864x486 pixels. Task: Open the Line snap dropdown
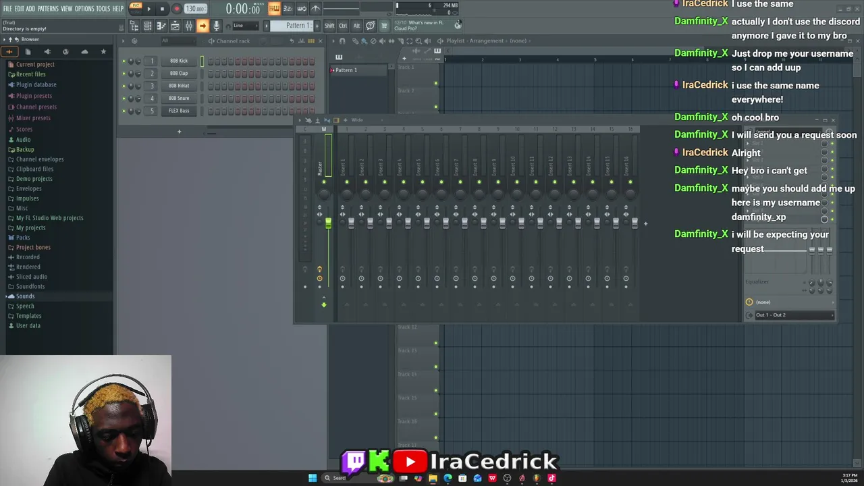pos(246,26)
